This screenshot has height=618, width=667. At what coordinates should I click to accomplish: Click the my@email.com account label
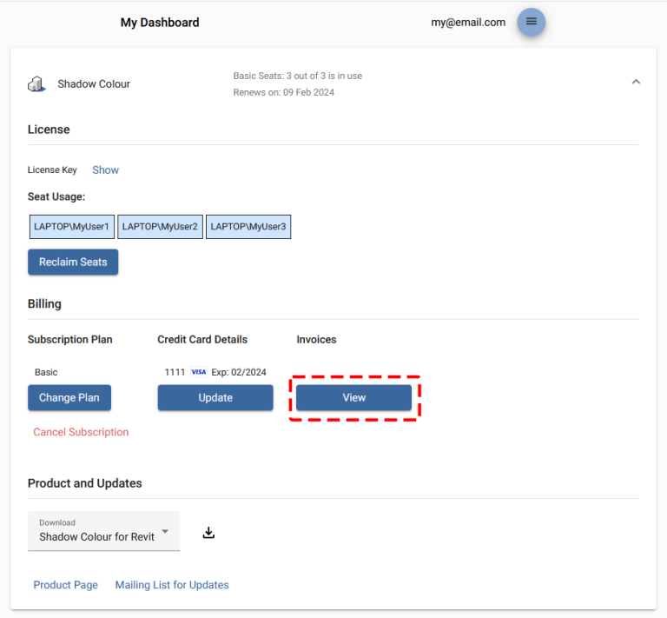[x=468, y=22]
